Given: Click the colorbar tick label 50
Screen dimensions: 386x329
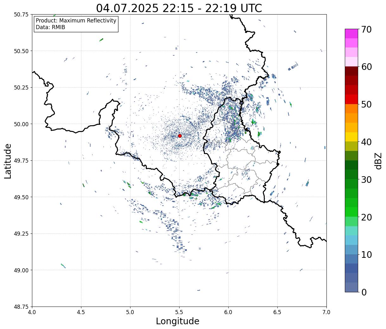Looking at the screenshot, I should pyautogui.click(x=366, y=104).
